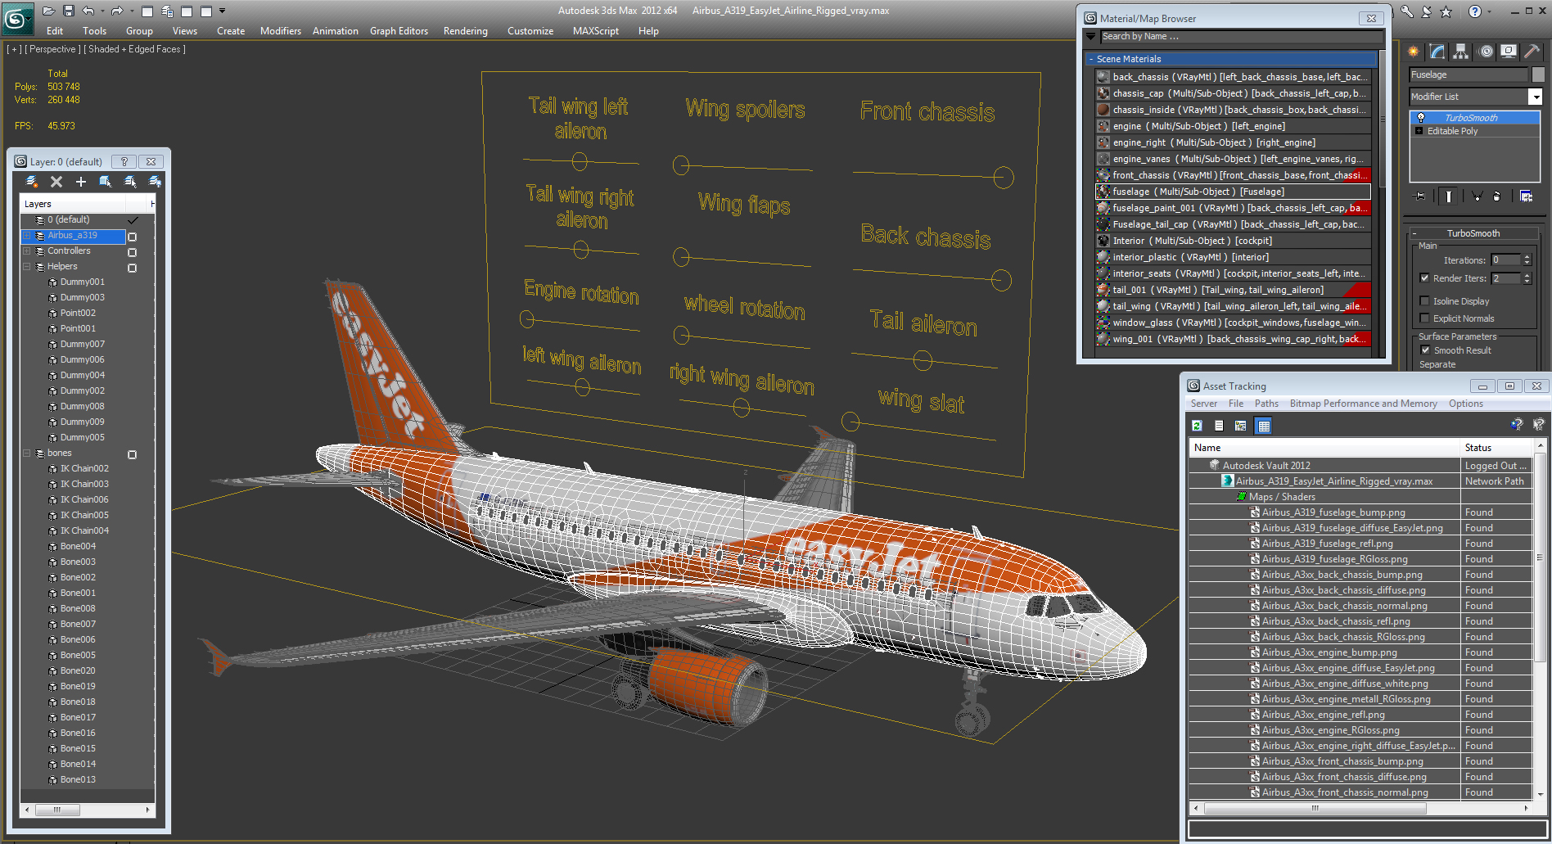
Task: Click the Favorites star icon in title bar
Action: [1446, 11]
